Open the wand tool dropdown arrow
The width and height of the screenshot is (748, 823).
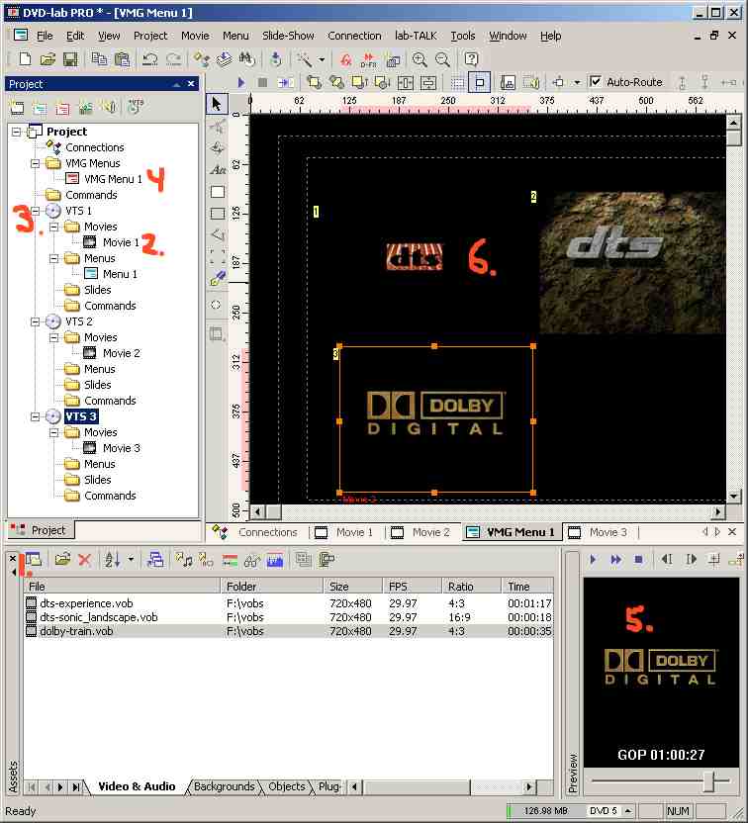(322, 59)
